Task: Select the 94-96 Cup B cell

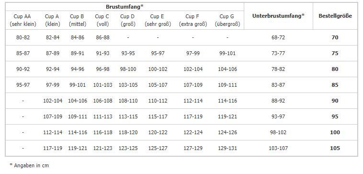Action: [x=78, y=69]
